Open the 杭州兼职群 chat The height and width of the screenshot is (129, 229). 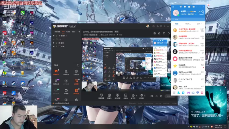[188, 37]
